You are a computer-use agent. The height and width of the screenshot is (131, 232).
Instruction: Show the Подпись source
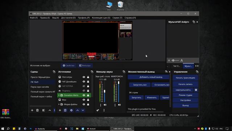point(84,91)
